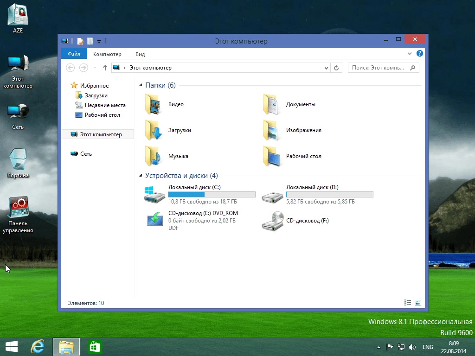Show hidden tray icons arrow
Screen dimensions: 475x356
pyautogui.click(x=379, y=347)
